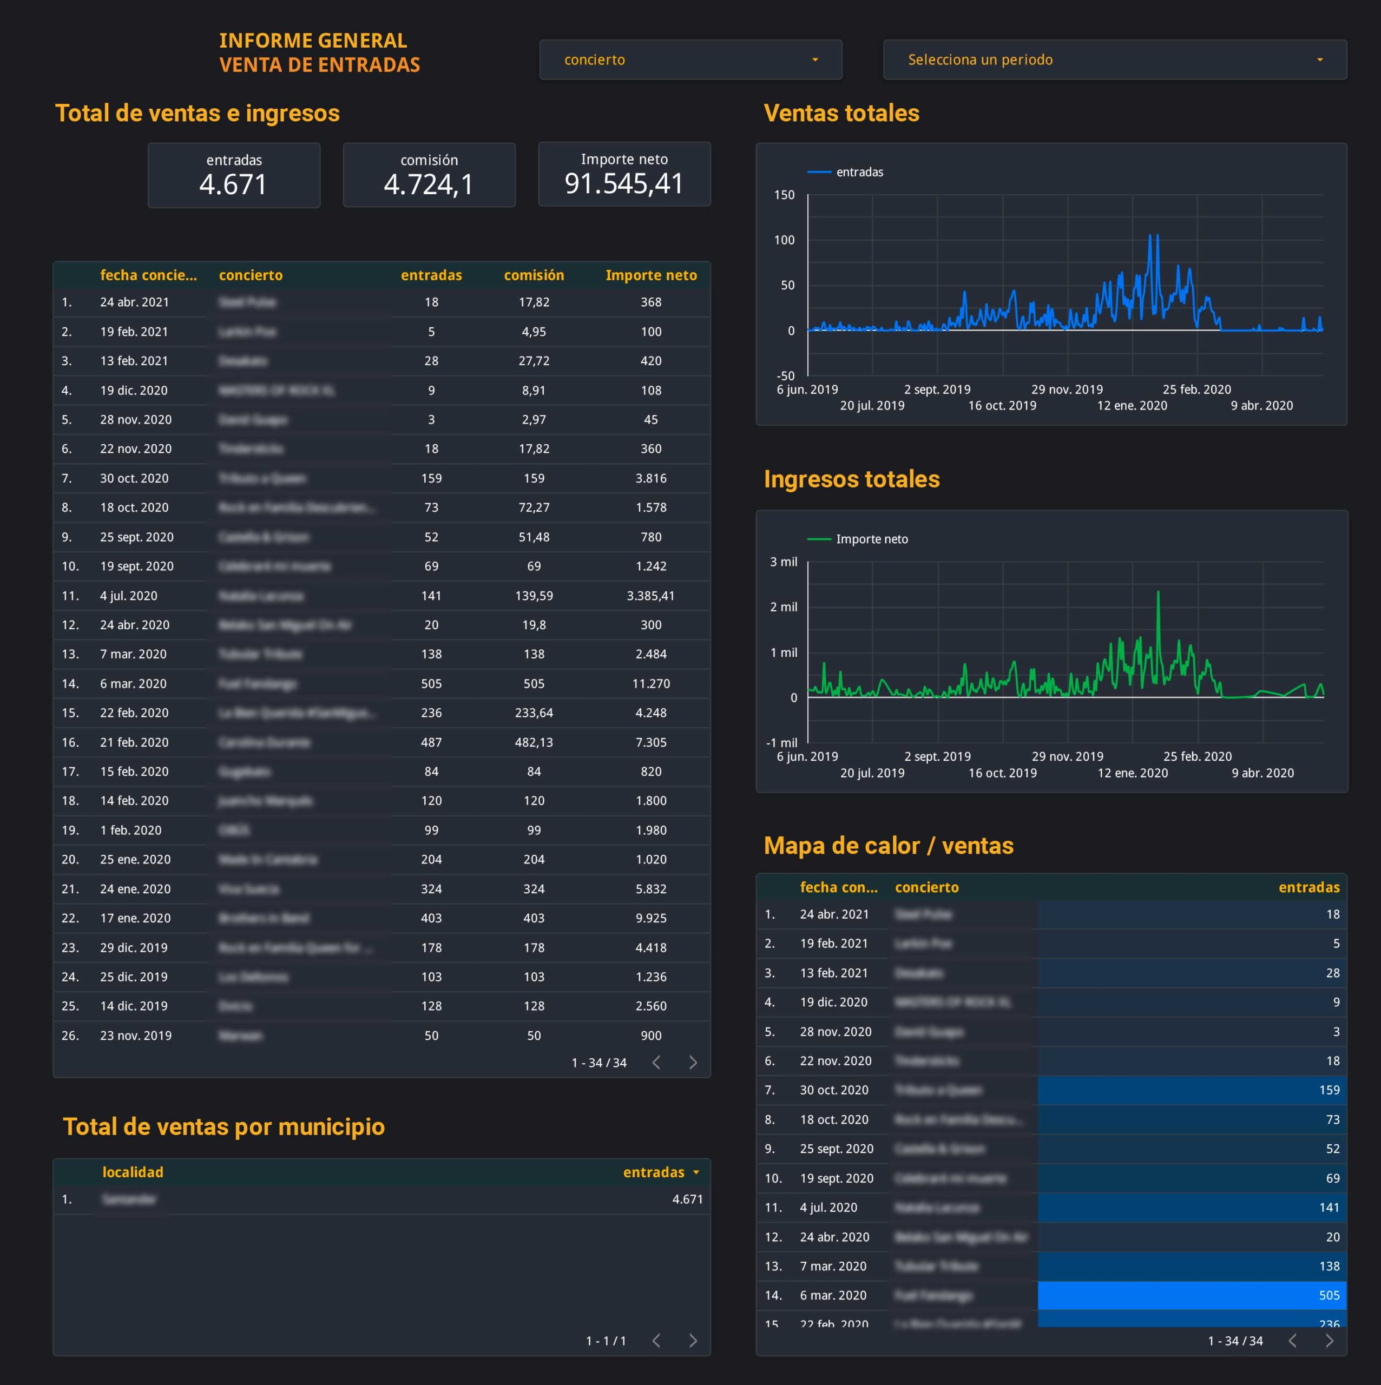Click blue entradas legend marker in Ventas totales
This screenshot has width=1381, height=1385.
tap(819, 172)
